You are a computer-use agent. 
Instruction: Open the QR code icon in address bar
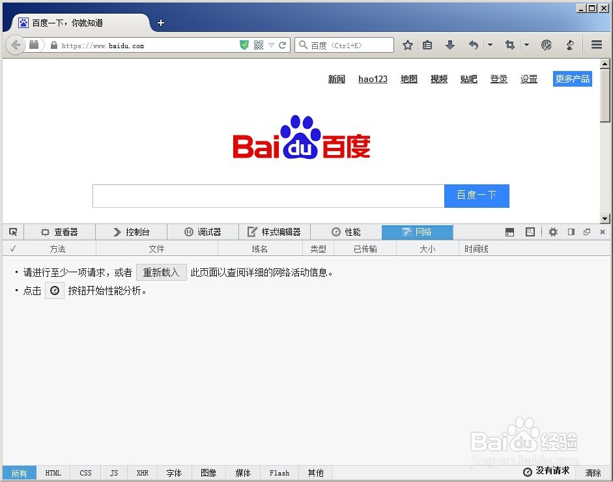[x=259, y=46]
